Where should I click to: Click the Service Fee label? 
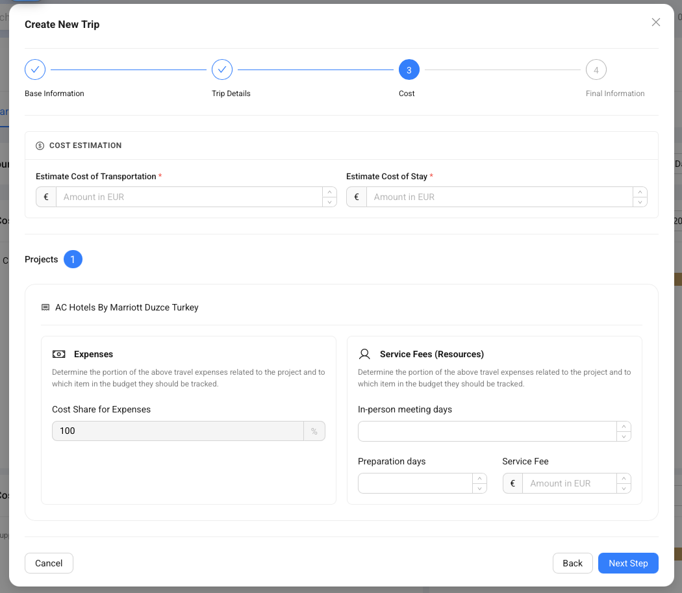coord(525,461)
